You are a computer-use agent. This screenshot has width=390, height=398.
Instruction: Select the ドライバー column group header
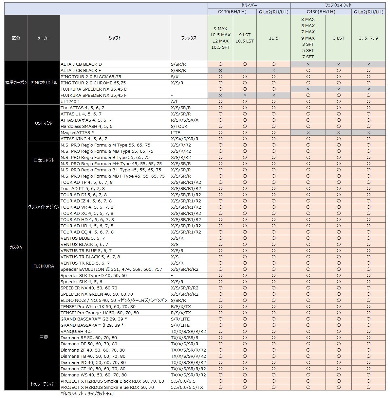coord(249,5)
